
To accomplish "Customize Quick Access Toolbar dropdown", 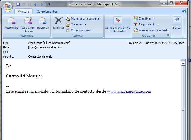I will [x=49, y=5].
